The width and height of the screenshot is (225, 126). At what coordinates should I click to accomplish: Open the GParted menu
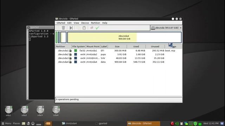click(x=61, y=23)
